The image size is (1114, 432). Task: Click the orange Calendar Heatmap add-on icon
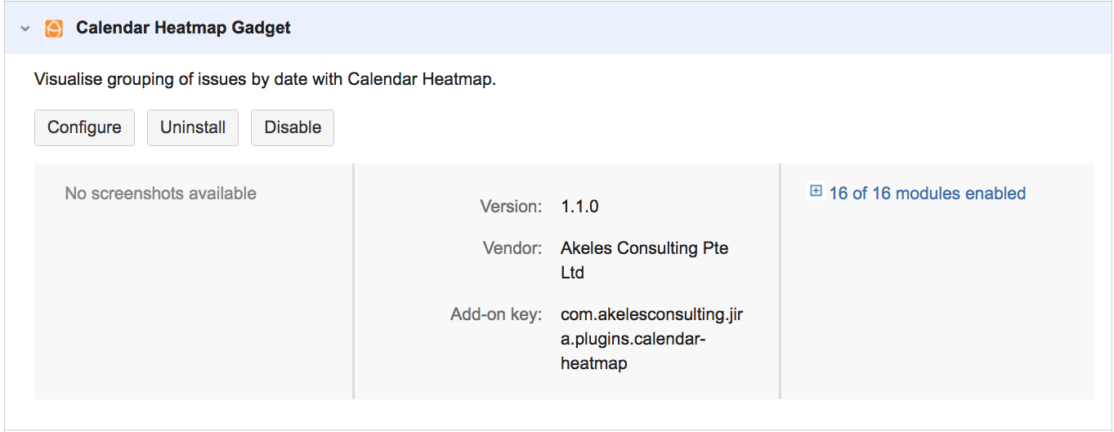click(54, 28)
